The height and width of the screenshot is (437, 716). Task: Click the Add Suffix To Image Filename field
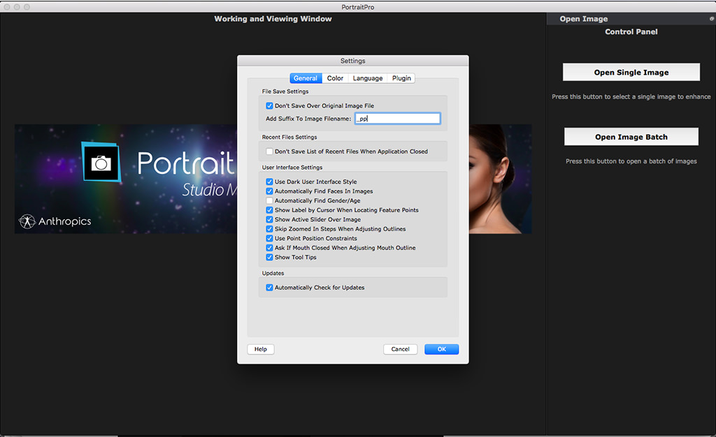[397, 119]
